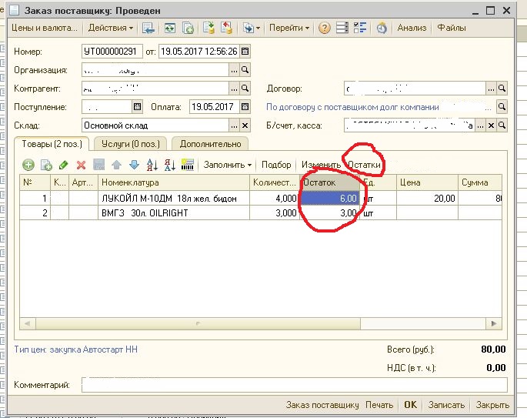Sort rows ascending A-Z icon
This screenshot has height=418, width=527.
[152, 165]
